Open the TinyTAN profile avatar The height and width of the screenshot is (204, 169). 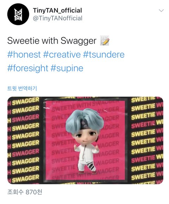tap(18, 14)
